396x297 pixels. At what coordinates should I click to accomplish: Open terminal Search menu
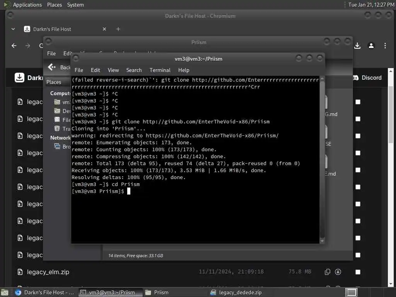[134, 70]
